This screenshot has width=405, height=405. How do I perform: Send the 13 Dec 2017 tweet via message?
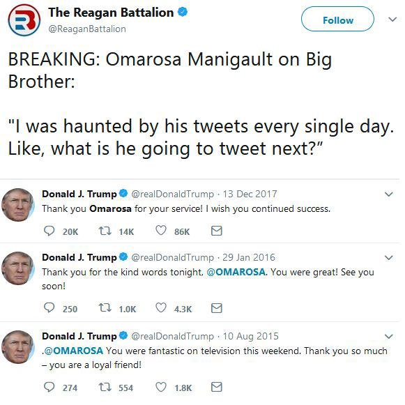pyautogui.click(x=217, y=231)
